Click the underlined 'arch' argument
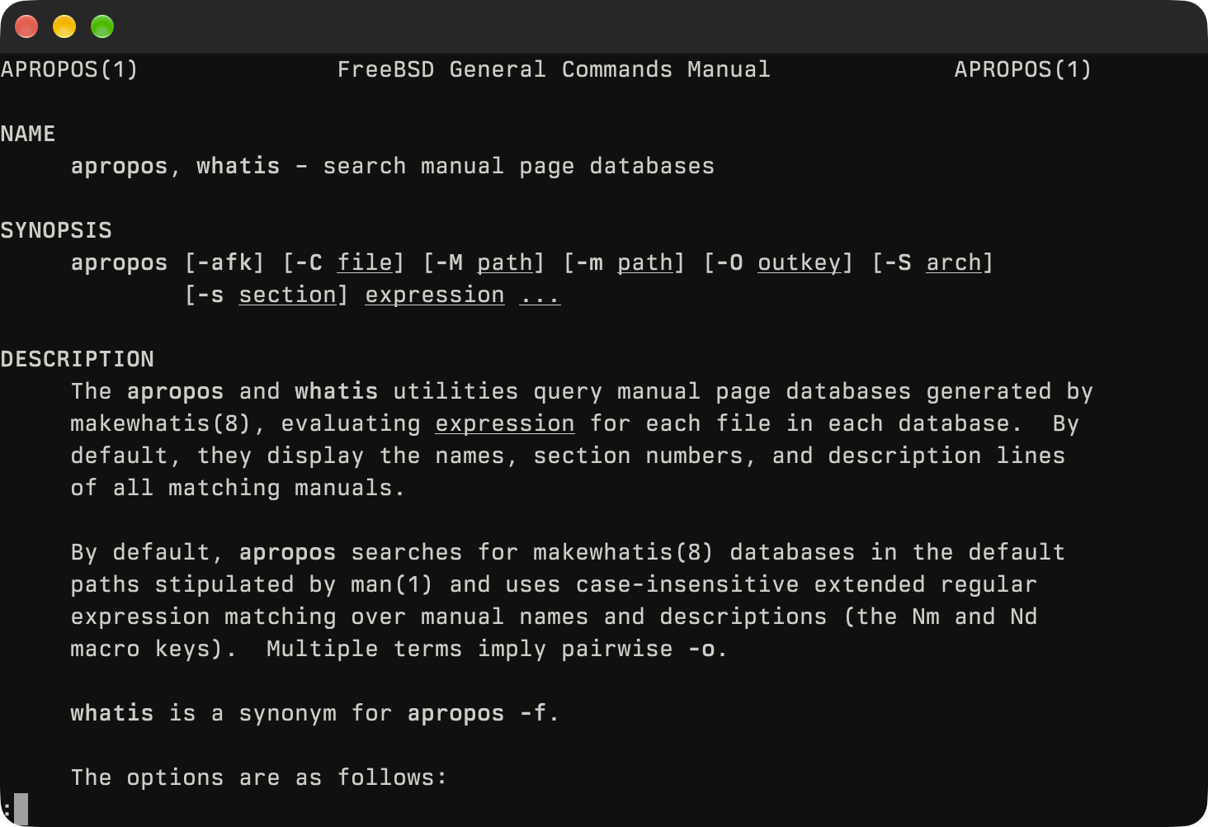 pyautogui.click(x=954, y=262)
